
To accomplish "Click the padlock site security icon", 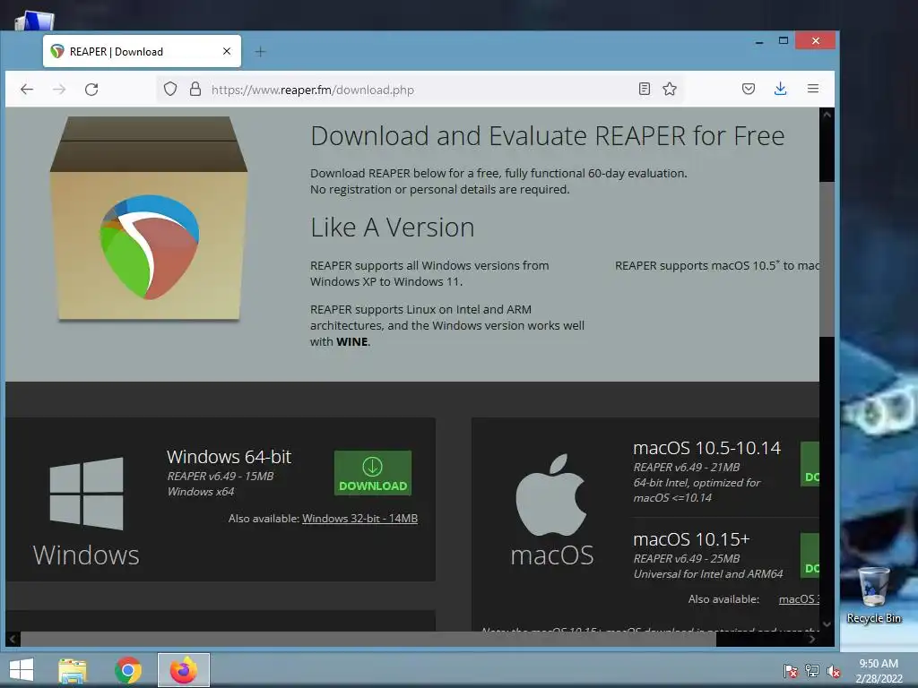I will tap(195, 89).
